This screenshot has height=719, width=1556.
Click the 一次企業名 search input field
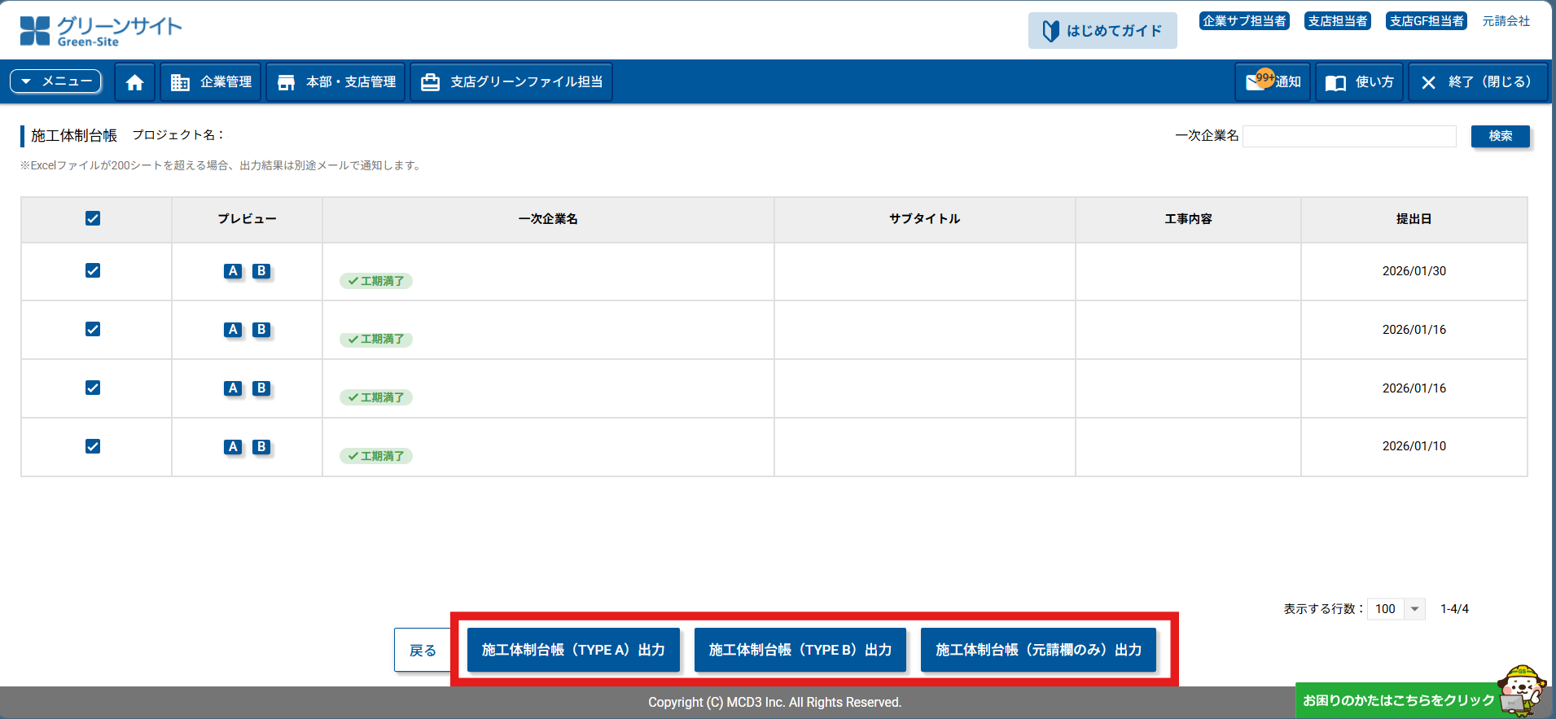1349,136
